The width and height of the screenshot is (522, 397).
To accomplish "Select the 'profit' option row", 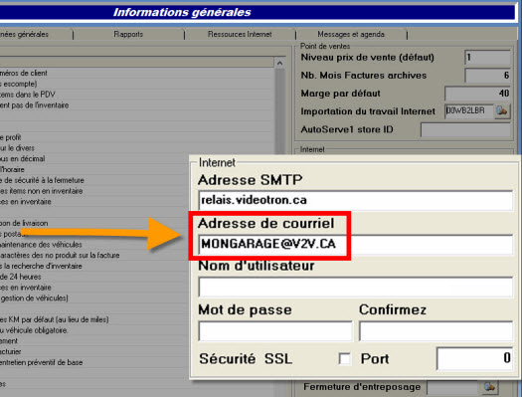I will (x=136, y=137).
